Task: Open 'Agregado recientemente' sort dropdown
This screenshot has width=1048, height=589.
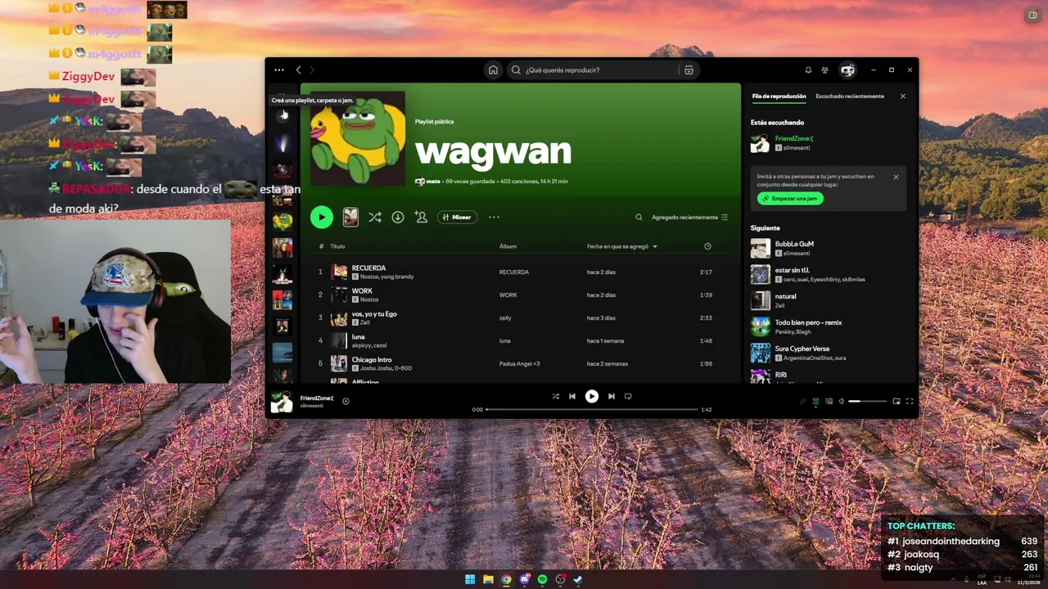Action: [689, 218]
